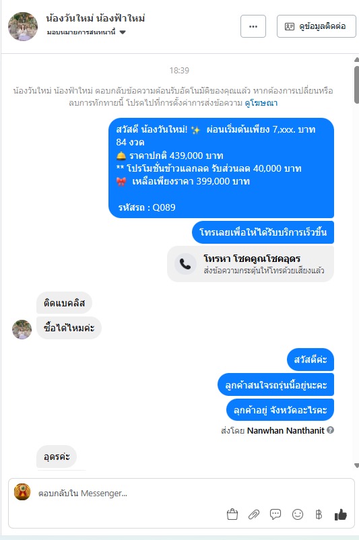
Task: Click the page avatar in the composer
Action: tap(22, 492)
